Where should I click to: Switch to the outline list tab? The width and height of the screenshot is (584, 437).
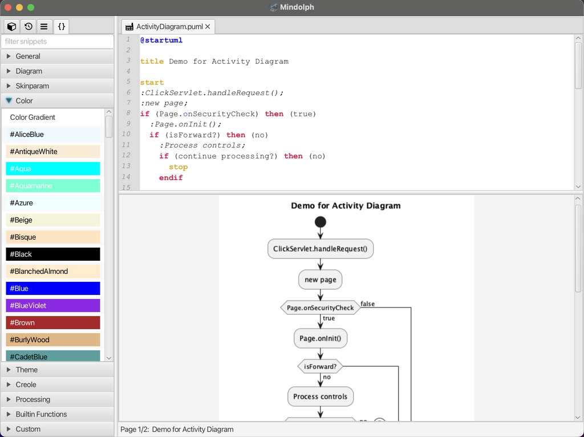[44, 26]
